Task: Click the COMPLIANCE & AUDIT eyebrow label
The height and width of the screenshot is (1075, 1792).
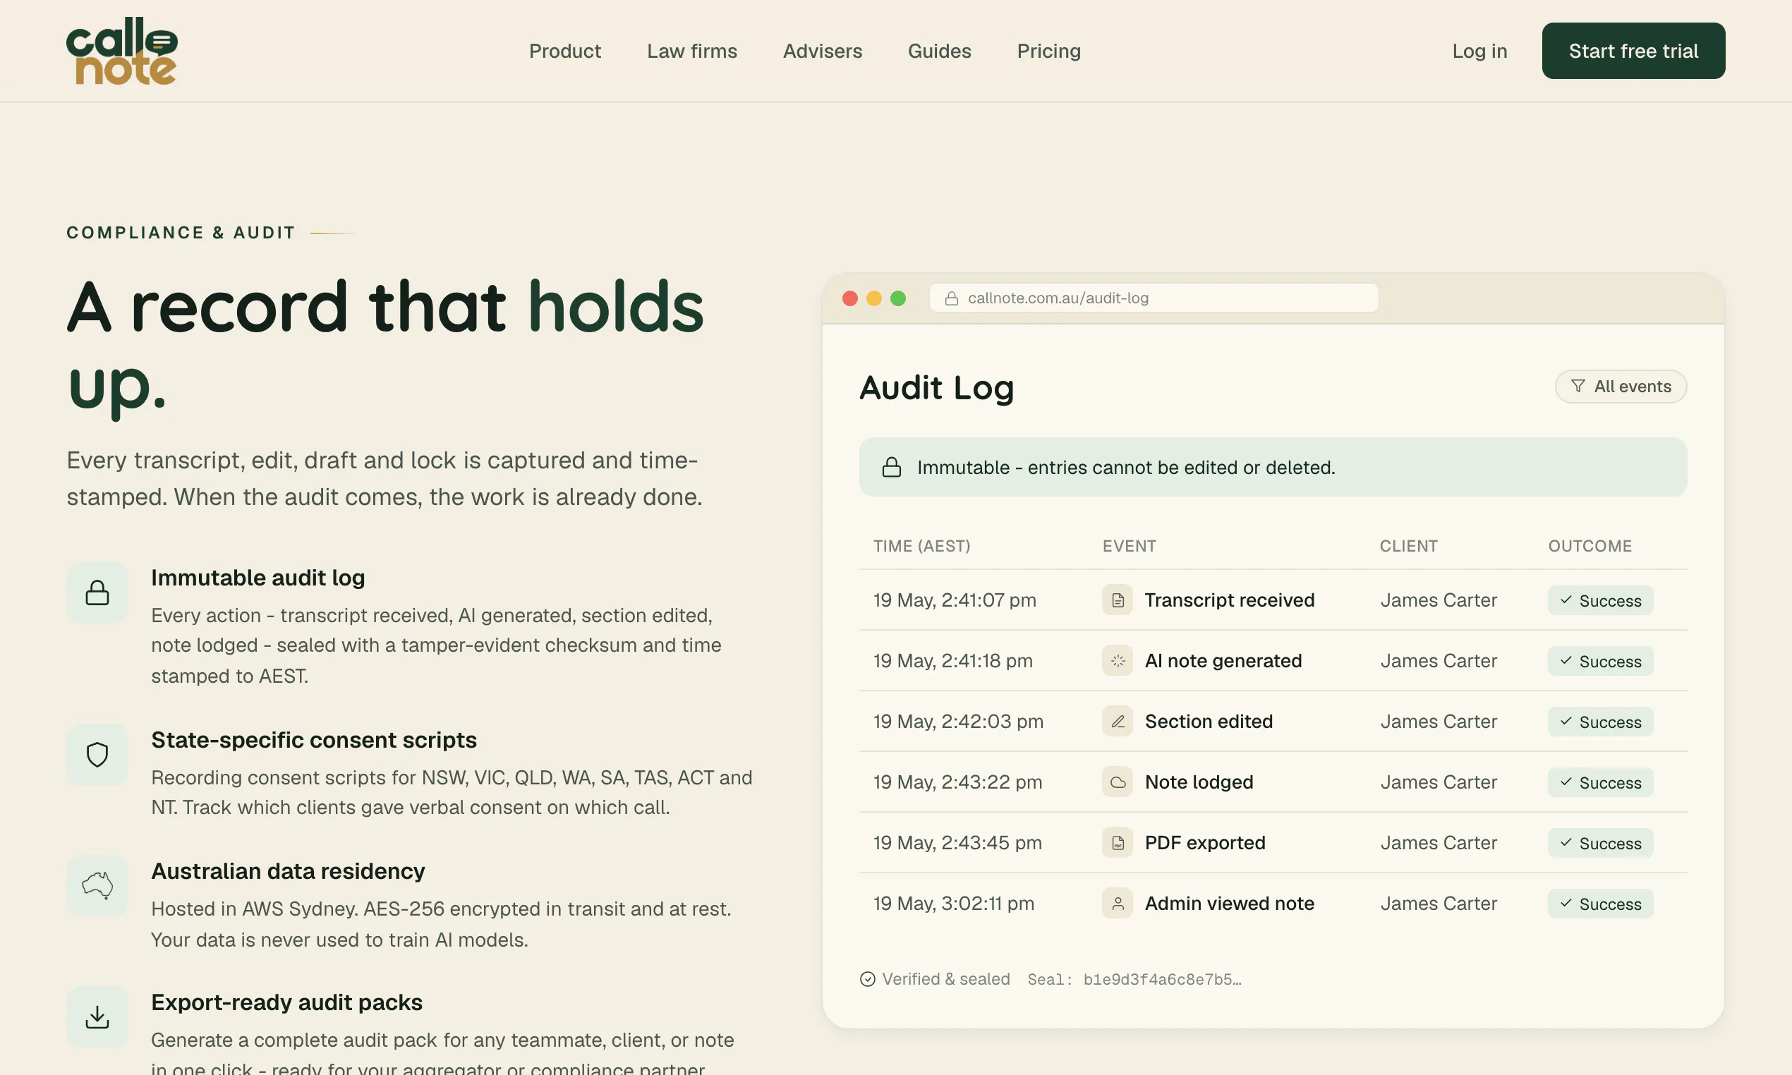Action: [x=181, y=233]
